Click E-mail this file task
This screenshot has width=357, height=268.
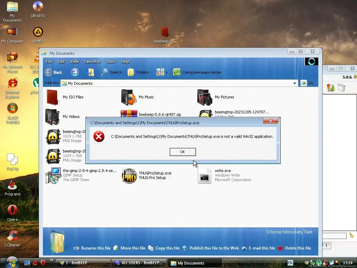coord(258,248)
